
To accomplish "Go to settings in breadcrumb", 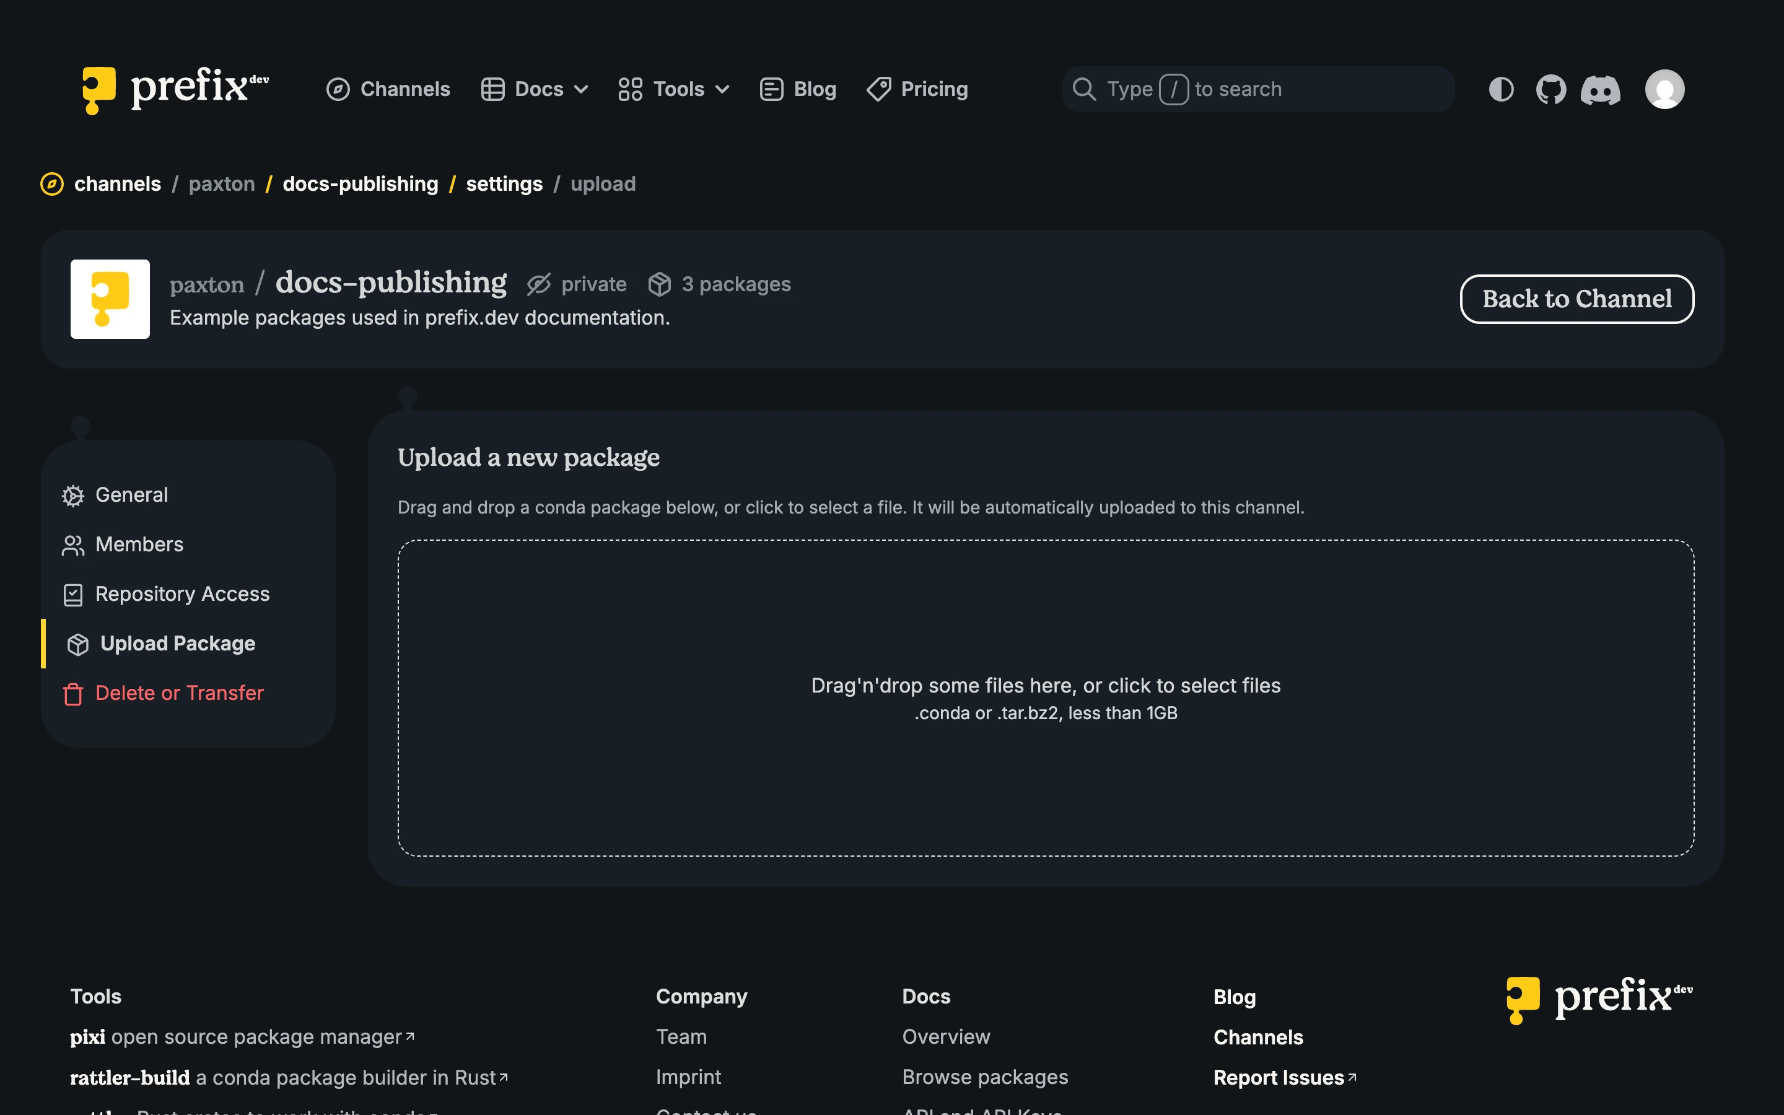I will coord(504,183).
